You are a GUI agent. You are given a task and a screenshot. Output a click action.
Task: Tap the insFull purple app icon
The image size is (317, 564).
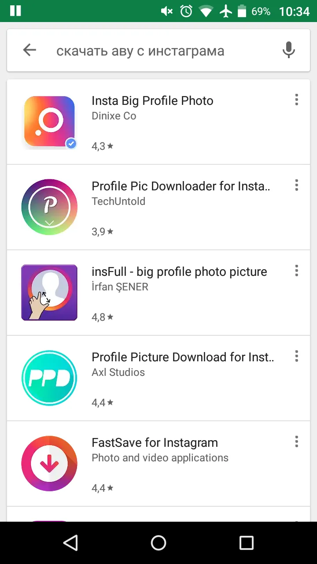[x=49, y=293]
